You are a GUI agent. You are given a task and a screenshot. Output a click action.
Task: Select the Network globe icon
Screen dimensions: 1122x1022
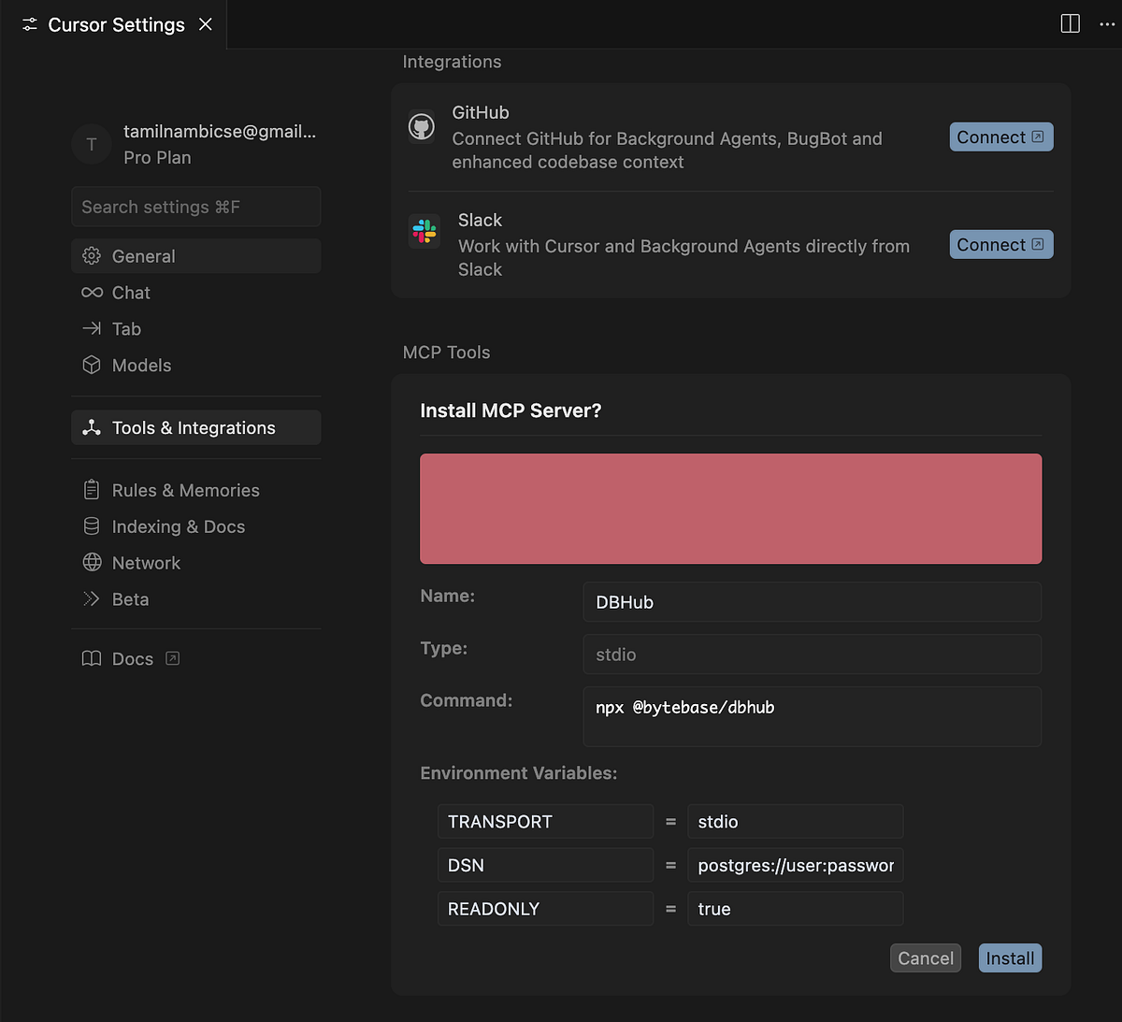point(92,562)
